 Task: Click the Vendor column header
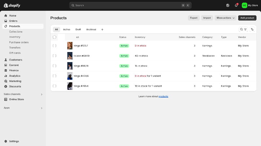pyautogui.click(x=242, y=37)
